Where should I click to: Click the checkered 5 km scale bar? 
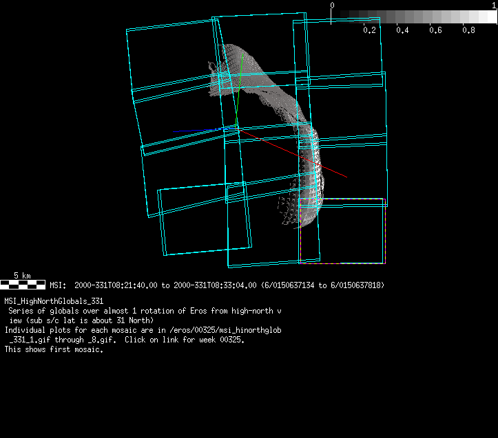pos(23,284)
